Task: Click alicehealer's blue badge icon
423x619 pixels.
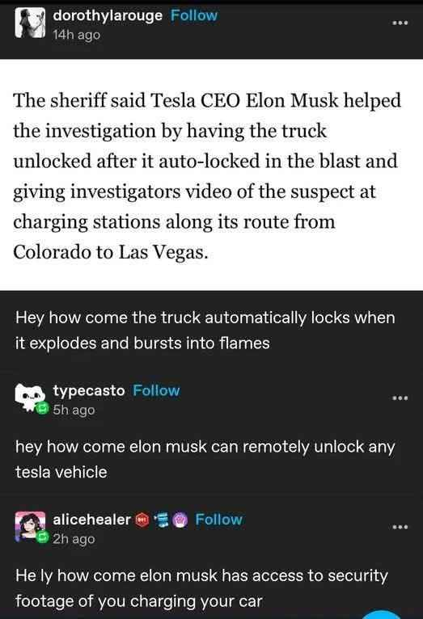Action: point(162,520)
